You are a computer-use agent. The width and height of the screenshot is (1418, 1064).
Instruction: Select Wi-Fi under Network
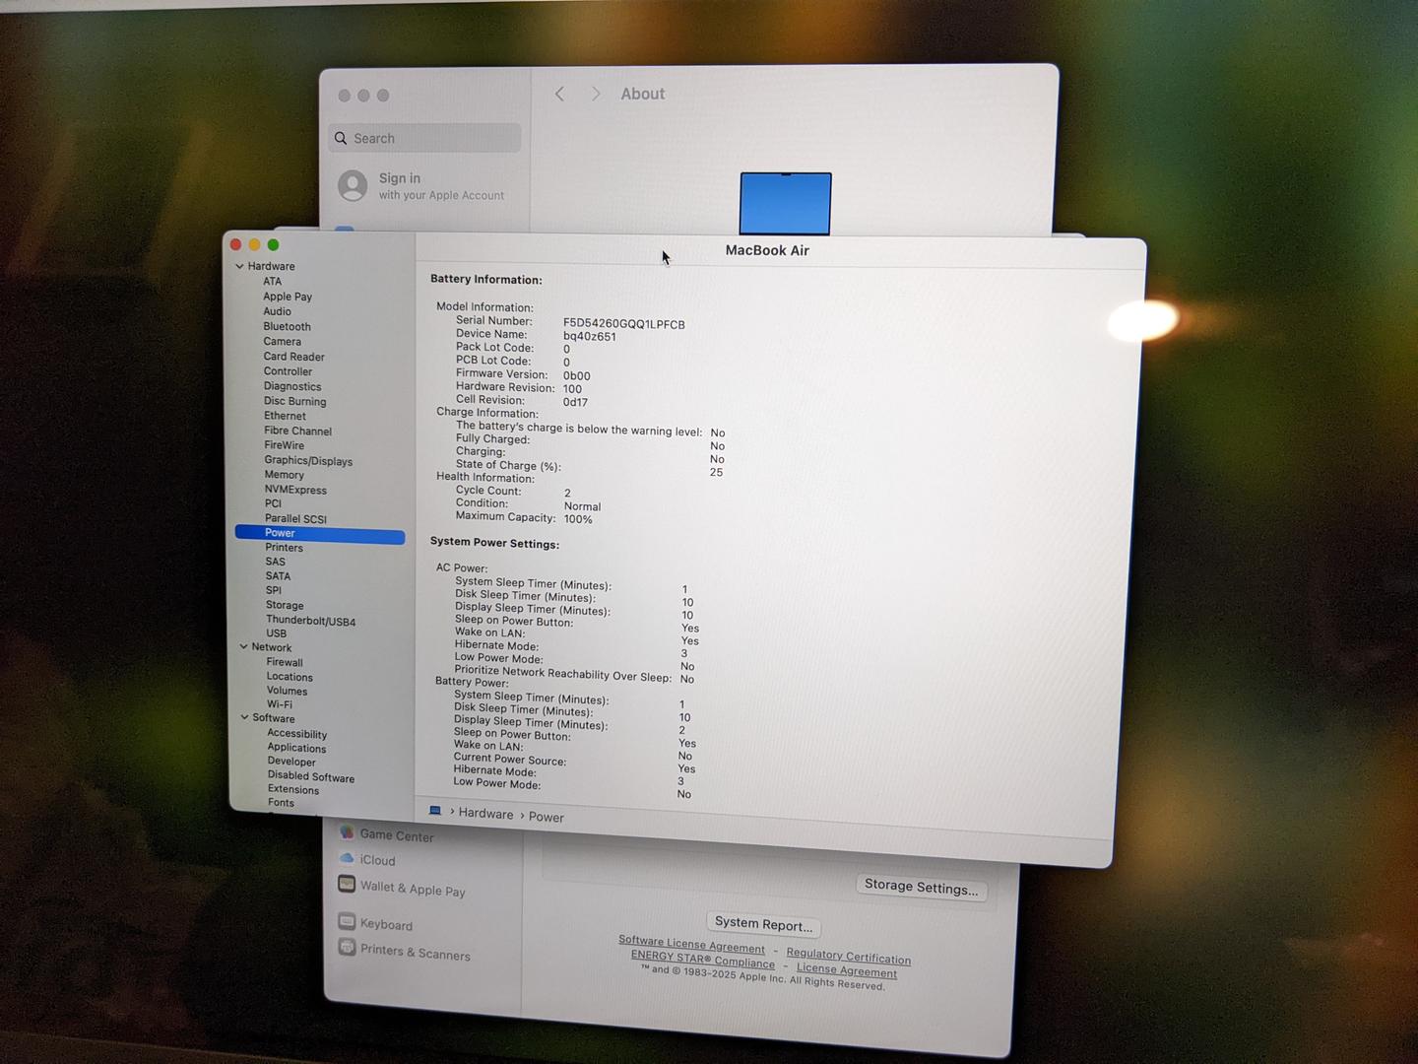pos(279,704)
